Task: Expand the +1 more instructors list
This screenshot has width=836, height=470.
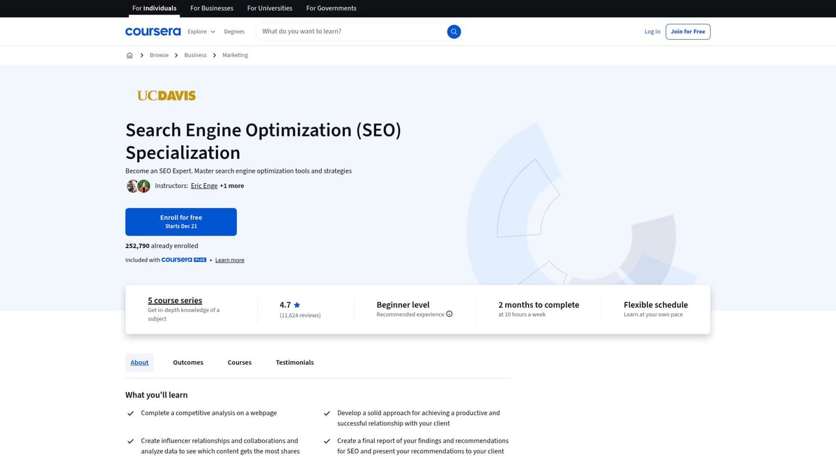Action: coord(231,185)
